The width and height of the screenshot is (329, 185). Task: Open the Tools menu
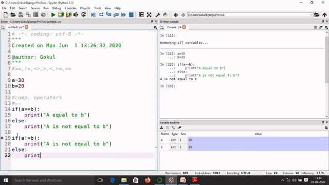[97, 8]
